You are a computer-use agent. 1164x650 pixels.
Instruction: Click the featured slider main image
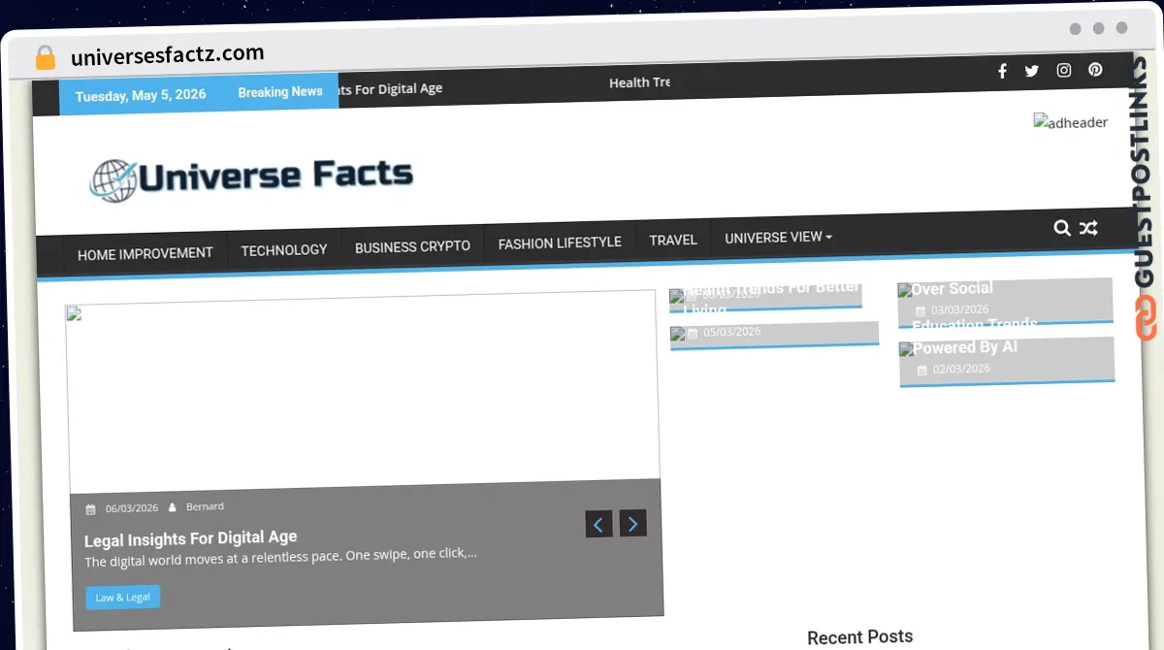point(362,391)
